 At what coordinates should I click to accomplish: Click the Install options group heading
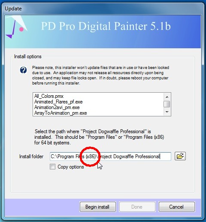pyautogui.click(x=28, y=56)
